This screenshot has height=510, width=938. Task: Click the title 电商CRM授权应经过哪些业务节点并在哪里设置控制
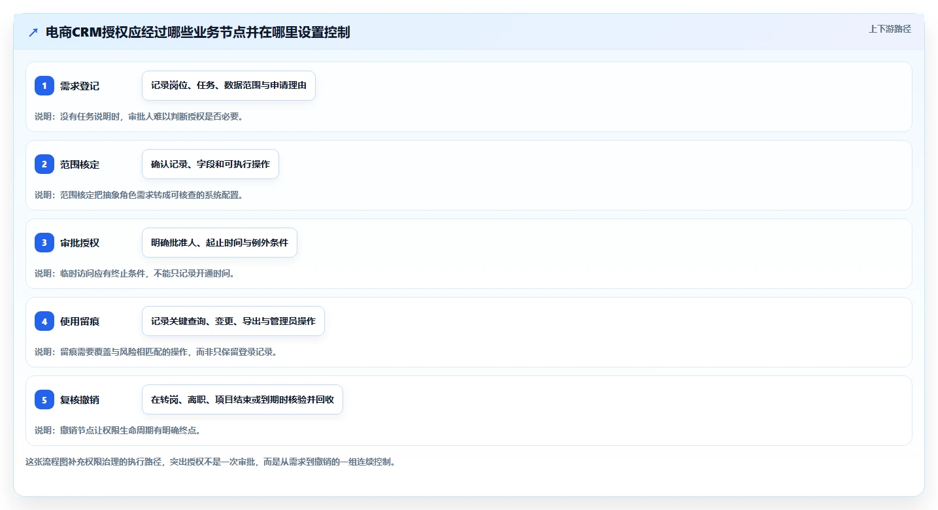pos(198,32)
